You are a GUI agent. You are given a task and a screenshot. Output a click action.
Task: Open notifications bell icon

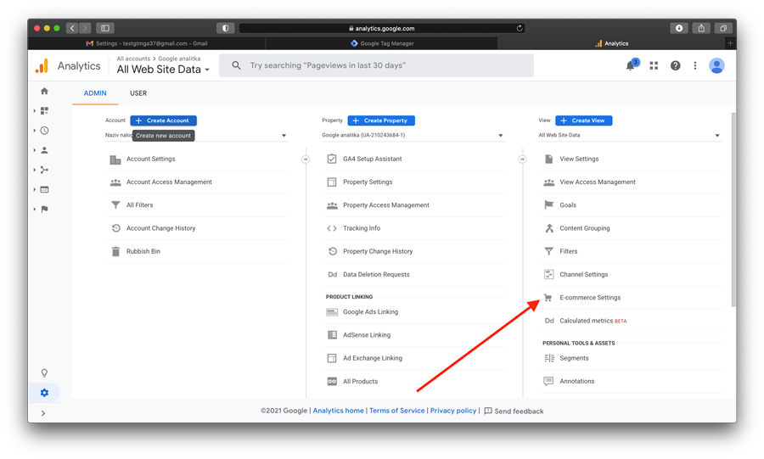click(630, 66)
